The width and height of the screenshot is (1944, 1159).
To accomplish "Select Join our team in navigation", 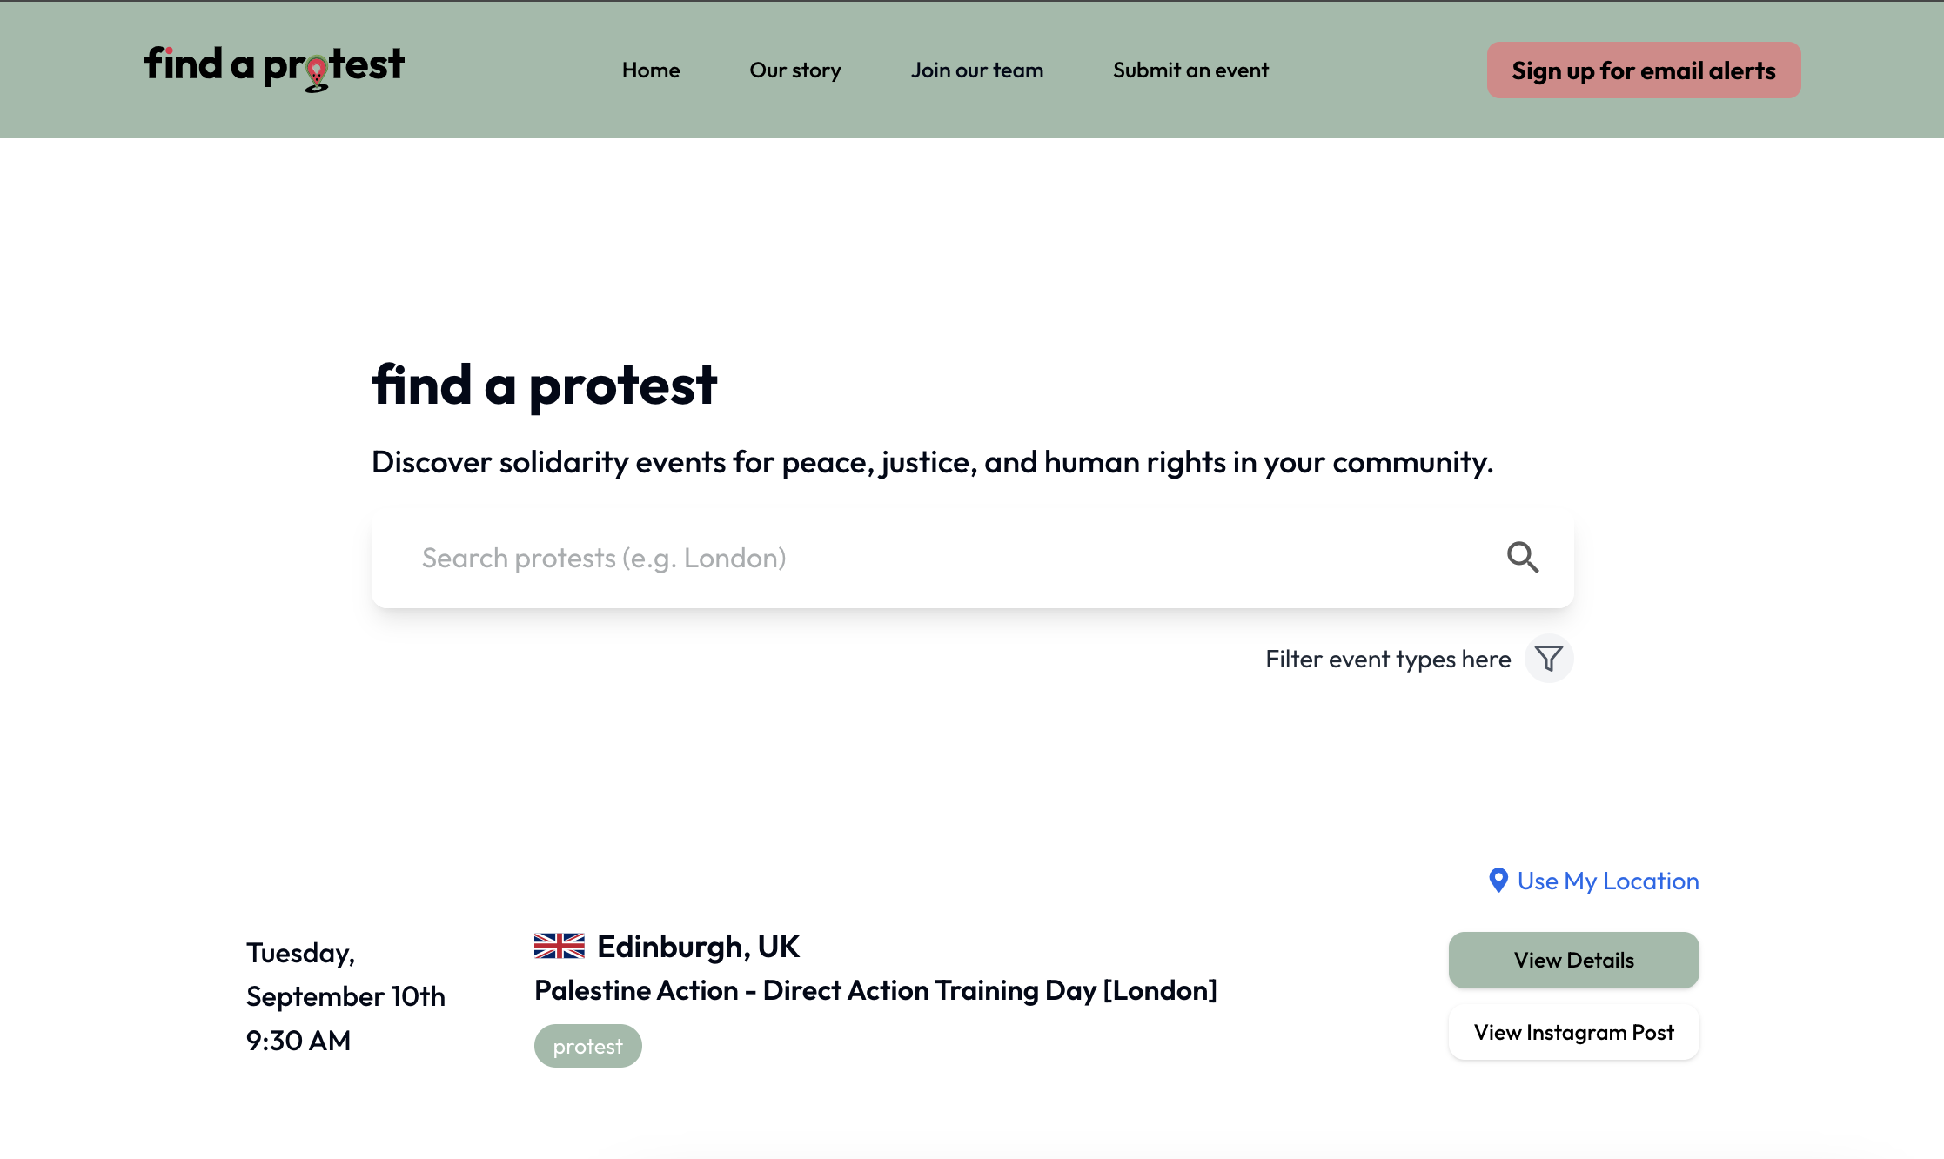I will [976, 70].
